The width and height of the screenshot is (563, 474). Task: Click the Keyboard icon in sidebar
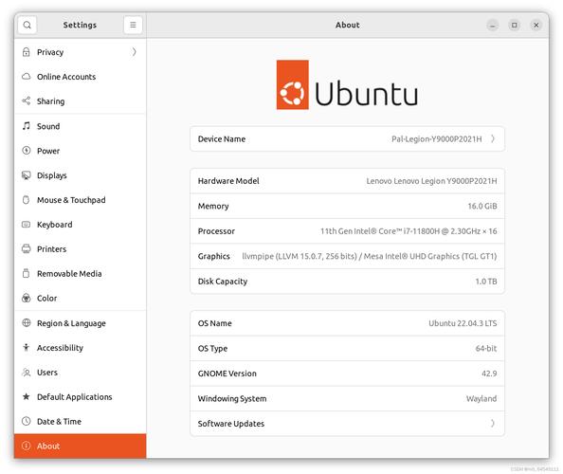pos(27,225)
